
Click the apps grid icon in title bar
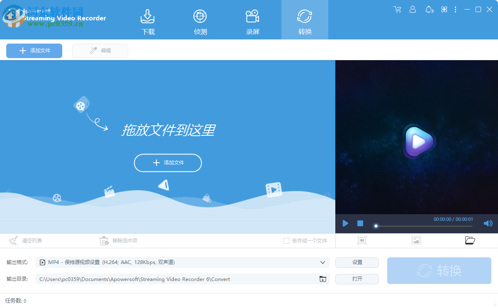coord(444,9)
